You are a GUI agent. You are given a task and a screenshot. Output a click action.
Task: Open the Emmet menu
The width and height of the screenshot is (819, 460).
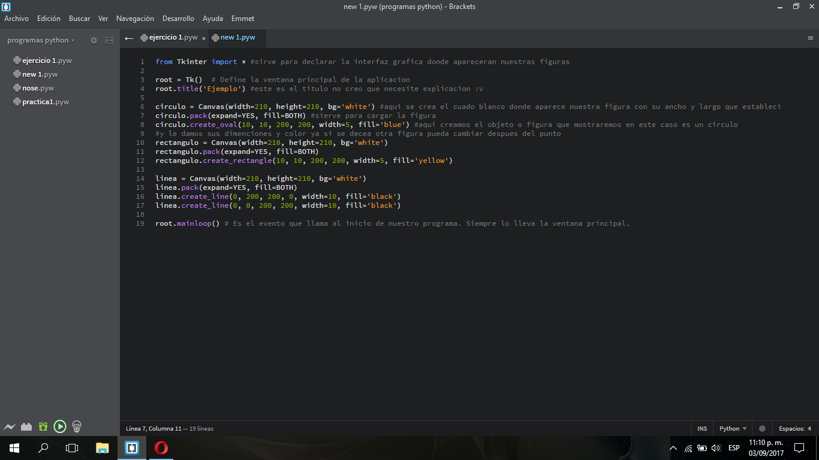click(242, 19)
